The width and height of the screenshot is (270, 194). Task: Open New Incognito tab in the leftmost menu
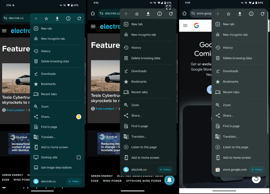[x=53, y=39]
